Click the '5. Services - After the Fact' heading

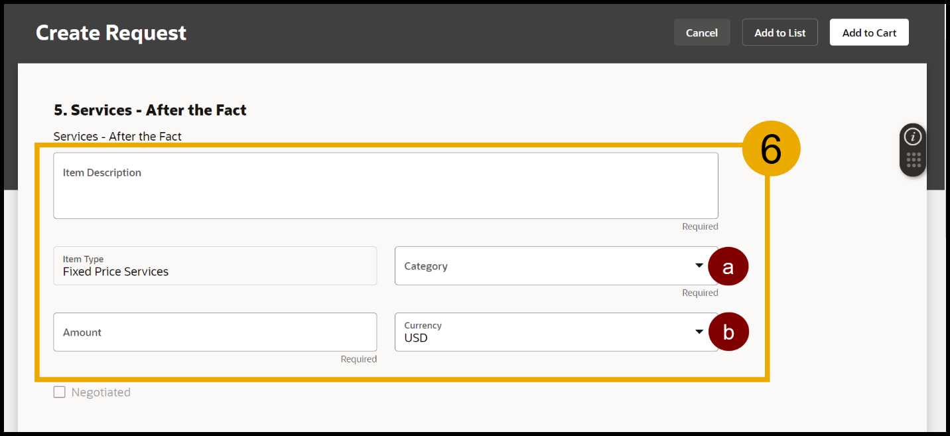150,110
